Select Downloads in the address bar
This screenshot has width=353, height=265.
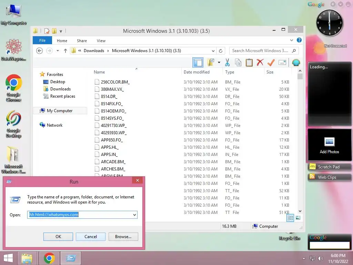(94, 51)
